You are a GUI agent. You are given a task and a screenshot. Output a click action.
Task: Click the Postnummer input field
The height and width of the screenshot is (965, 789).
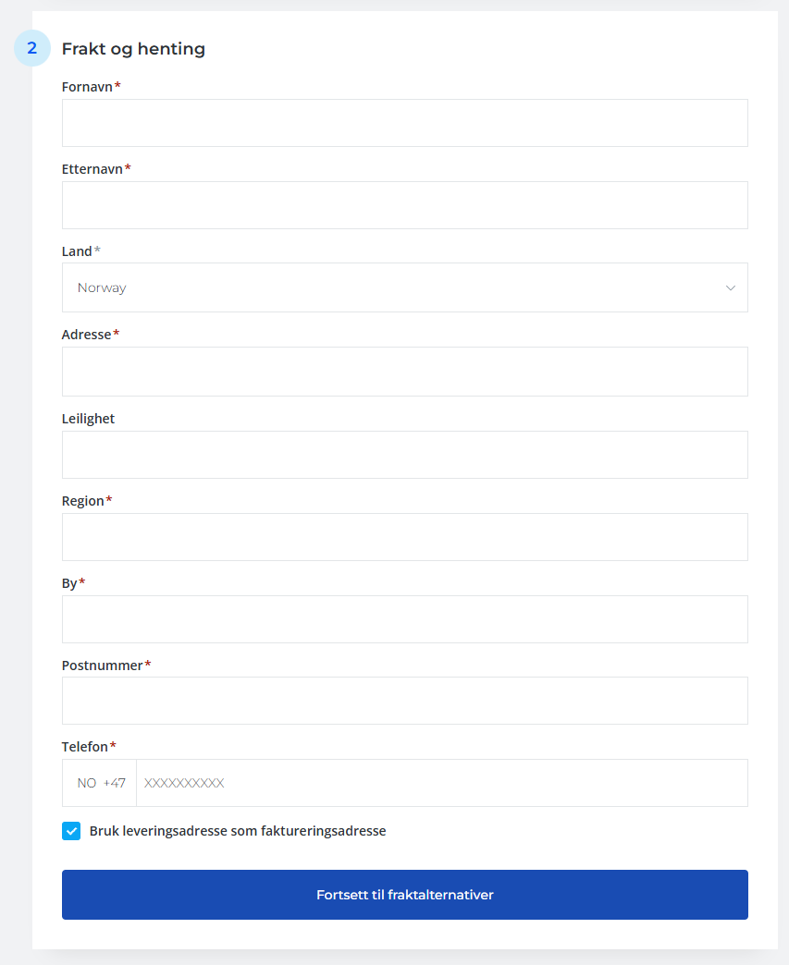click(404, 701)
